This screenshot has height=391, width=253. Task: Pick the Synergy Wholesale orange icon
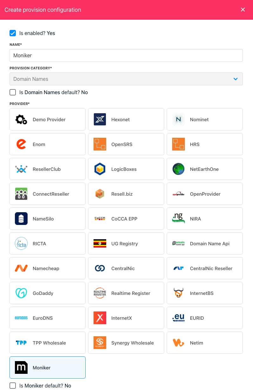(x=100, y=343)
